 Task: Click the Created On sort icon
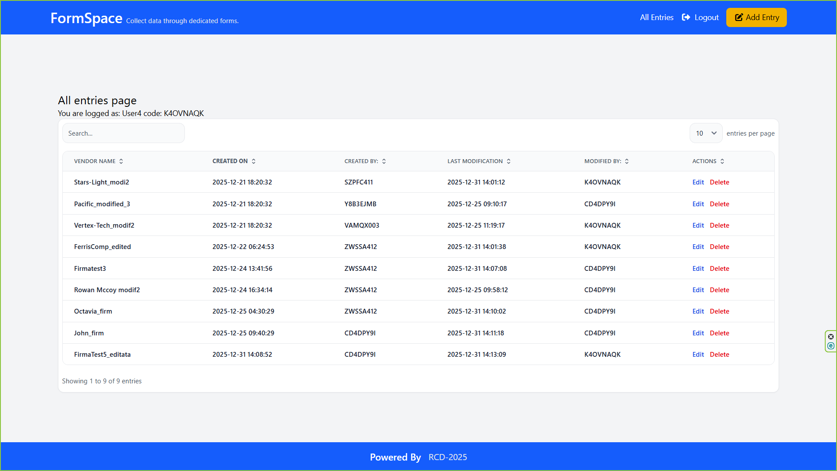point(254,161)
